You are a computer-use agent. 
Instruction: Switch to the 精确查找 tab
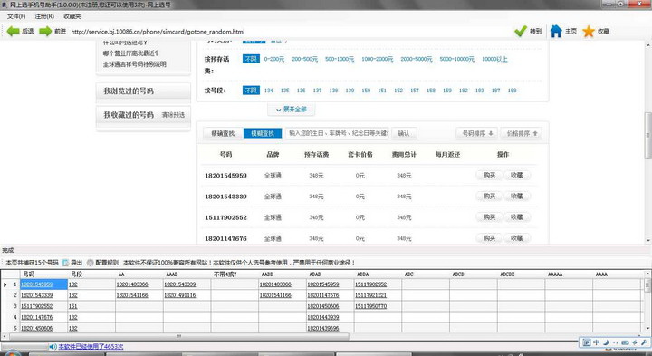point(223,133)
